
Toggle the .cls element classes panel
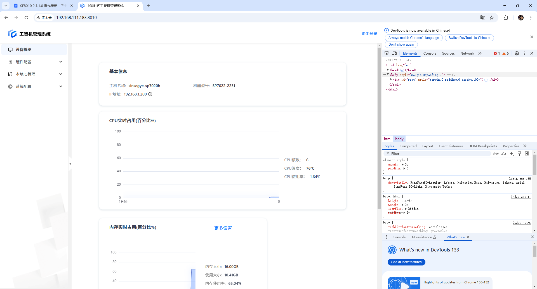[504, 153]
